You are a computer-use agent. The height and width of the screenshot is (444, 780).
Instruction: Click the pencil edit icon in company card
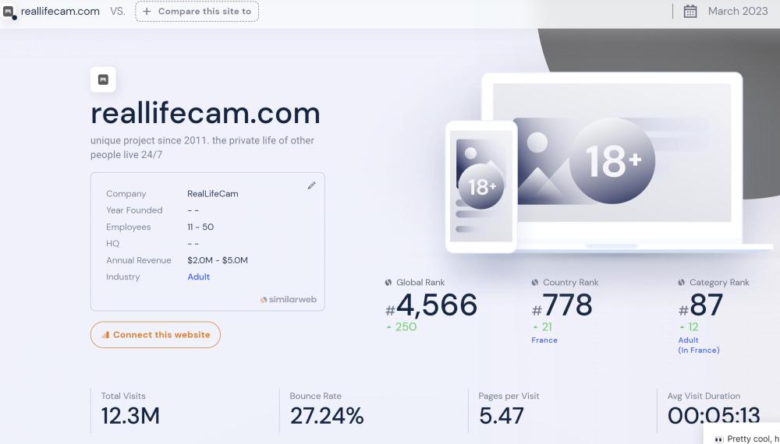[x=311, y=185]
